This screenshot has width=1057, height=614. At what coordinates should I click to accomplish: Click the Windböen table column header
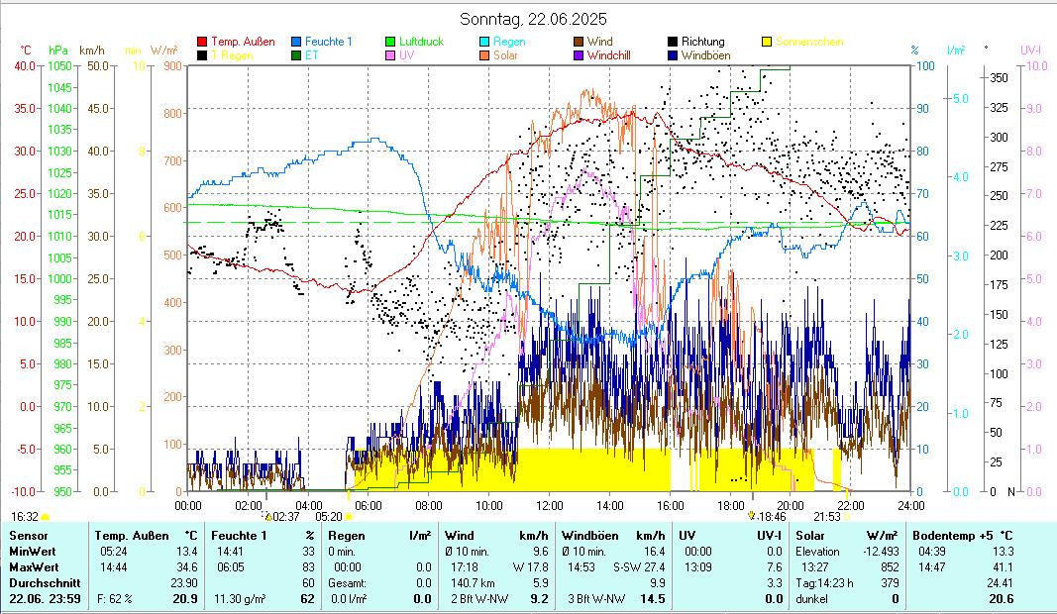click(x=590, y=536)
